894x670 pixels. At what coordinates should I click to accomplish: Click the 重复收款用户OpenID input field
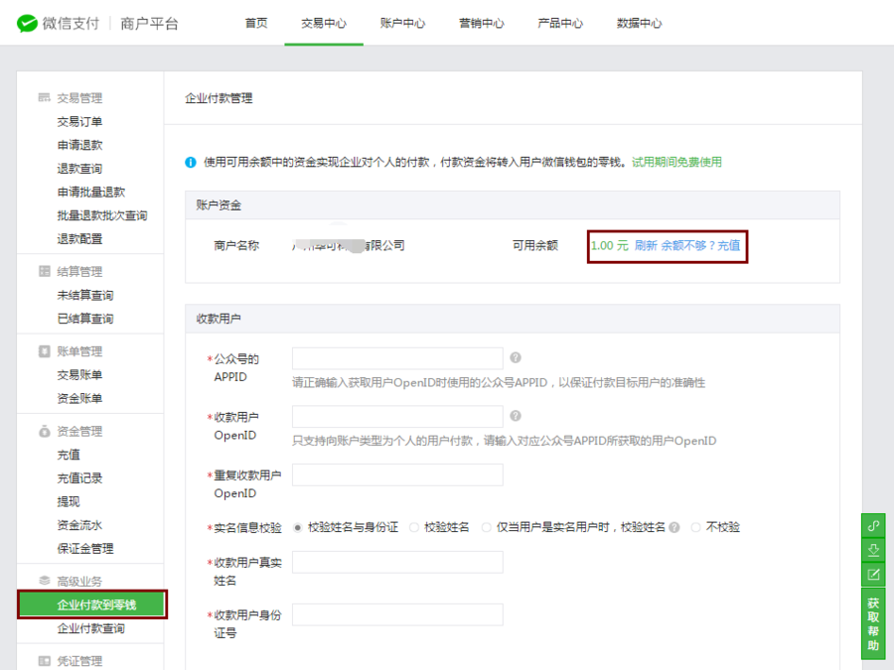pos(397,474)
